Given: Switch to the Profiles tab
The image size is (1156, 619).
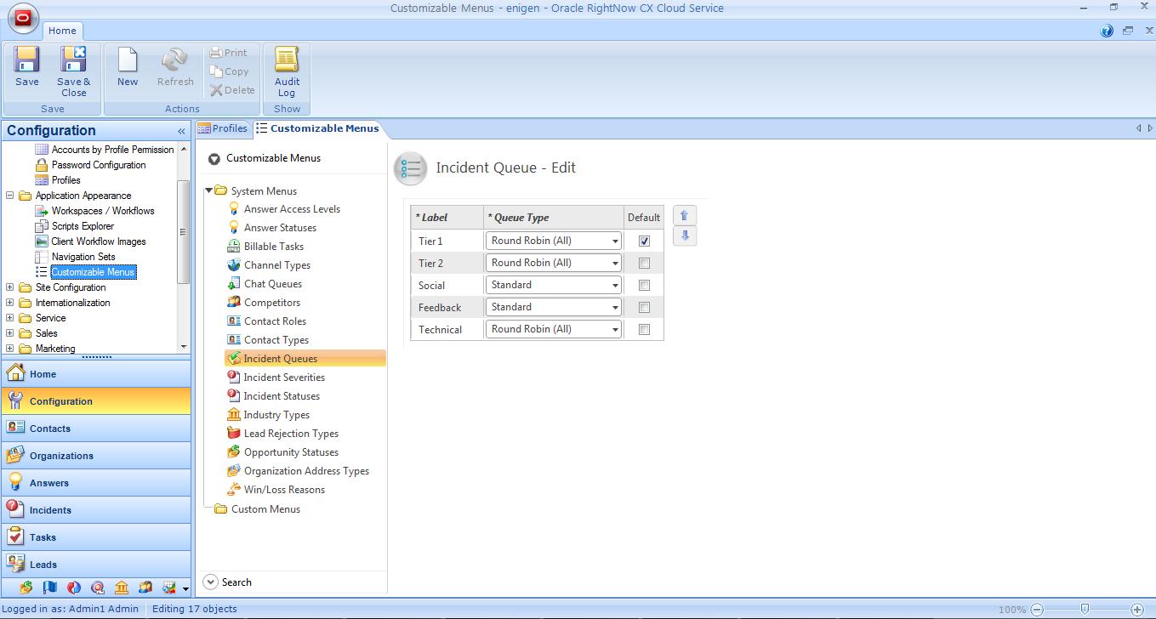Looking at the screenshot, I should coord(223,128).
